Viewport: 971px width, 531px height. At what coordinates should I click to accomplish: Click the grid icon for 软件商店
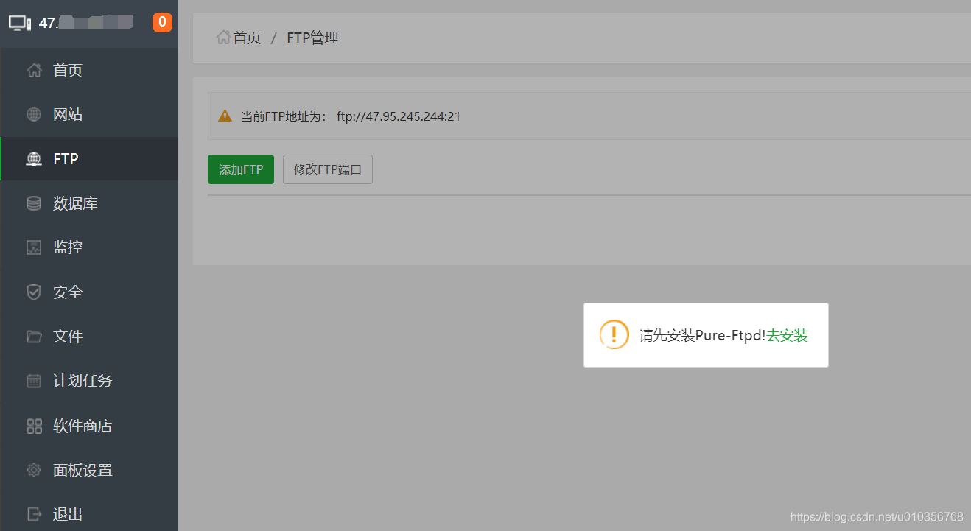34,426
